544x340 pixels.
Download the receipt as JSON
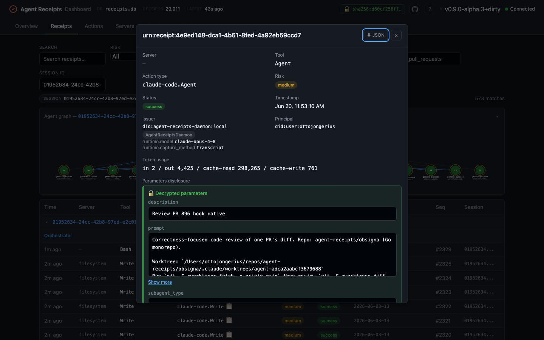pos(376,35)
